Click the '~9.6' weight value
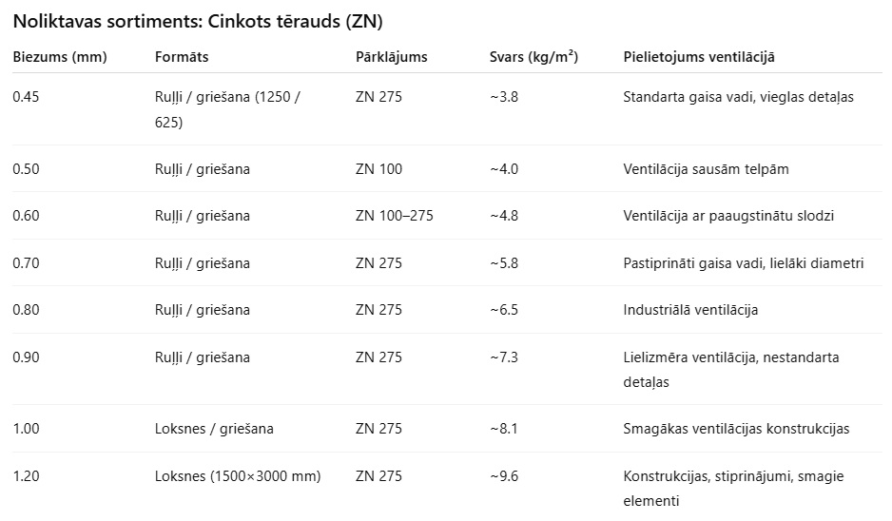The height and width of the screenshot is (521, 892). [504, 476]
